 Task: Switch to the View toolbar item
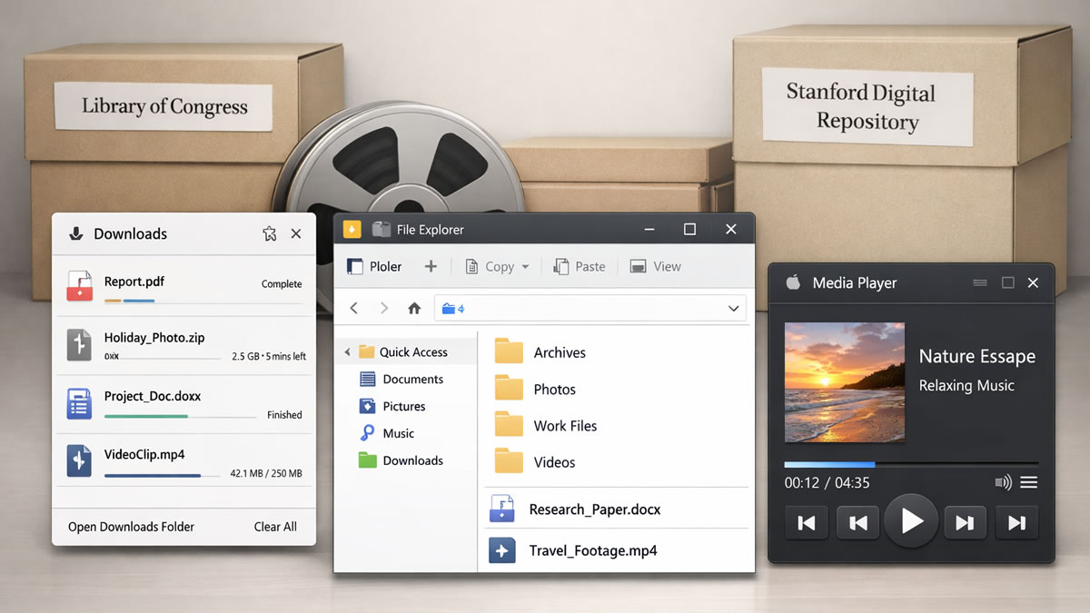656,266
